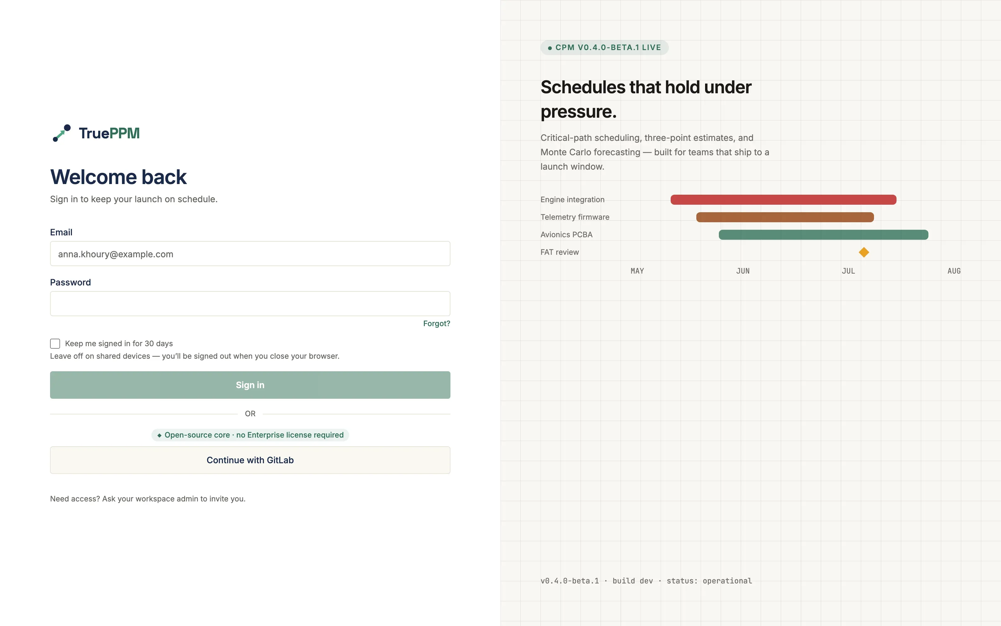This screenshot has height=626, width=1001.
Task: Click the CPM V0.4.0-BETA.1 LIVE badge
Action: click(604, 48)
